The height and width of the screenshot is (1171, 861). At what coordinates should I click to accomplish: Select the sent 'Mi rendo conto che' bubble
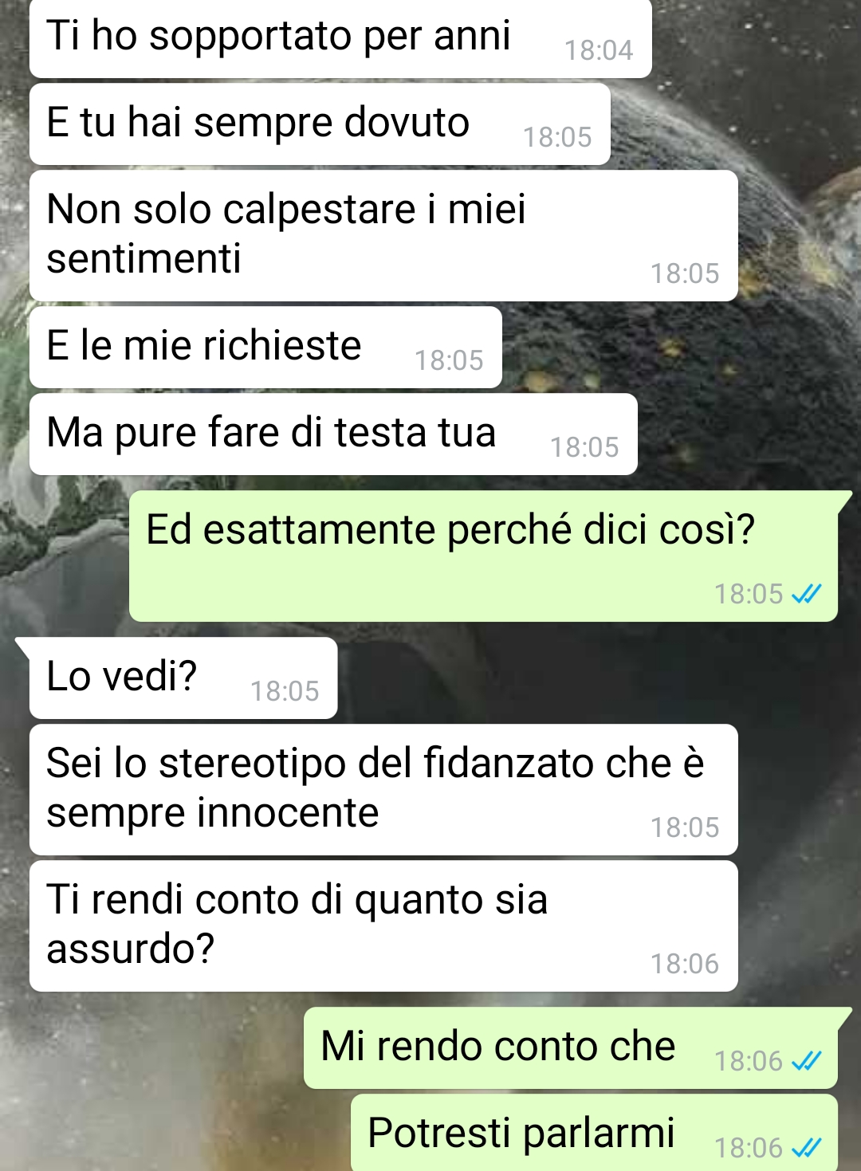tap(571, 1048)
